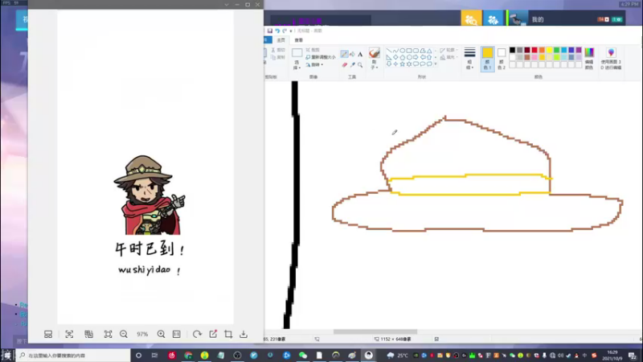Click the blue add friends tab
This screenshot has height=362, width=643.
(x=493, y=19)
